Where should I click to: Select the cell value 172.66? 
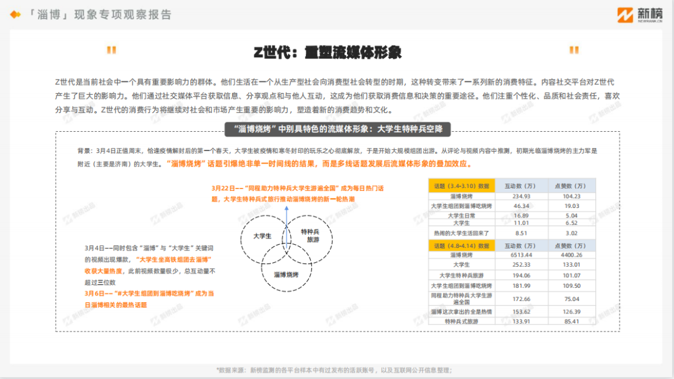[521, 298]
